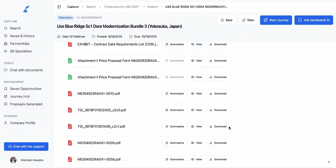Open Saved & History via its clock icon
This screenshot has height=168, width=336.
[6, 36]
